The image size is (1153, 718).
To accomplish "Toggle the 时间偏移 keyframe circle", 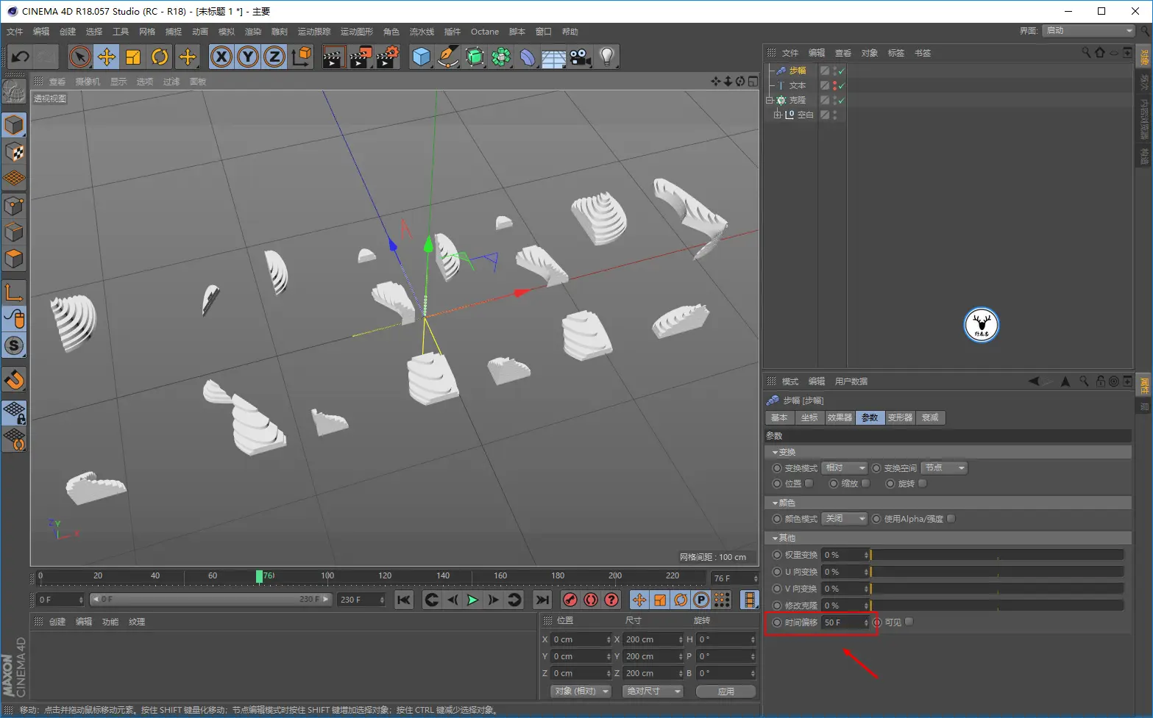I will point(777,622).
